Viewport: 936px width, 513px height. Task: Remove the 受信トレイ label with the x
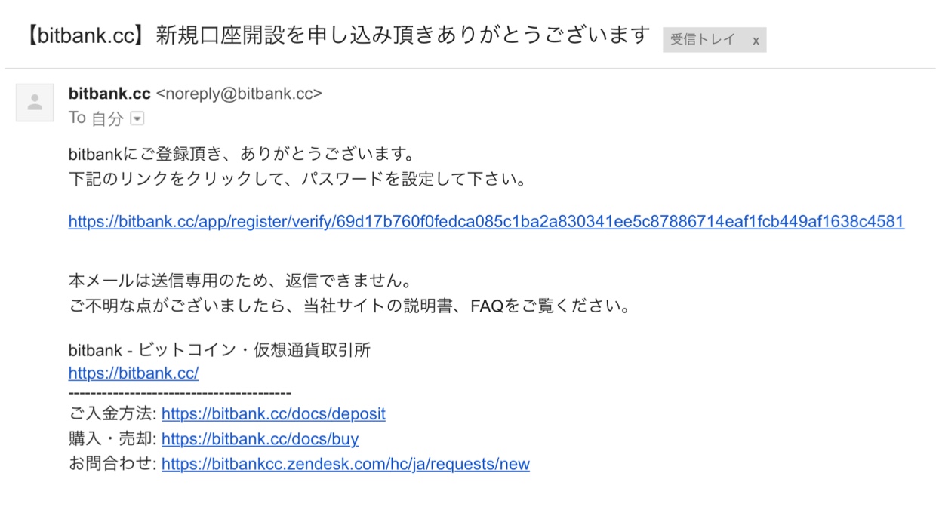click(x=756, y=41)
